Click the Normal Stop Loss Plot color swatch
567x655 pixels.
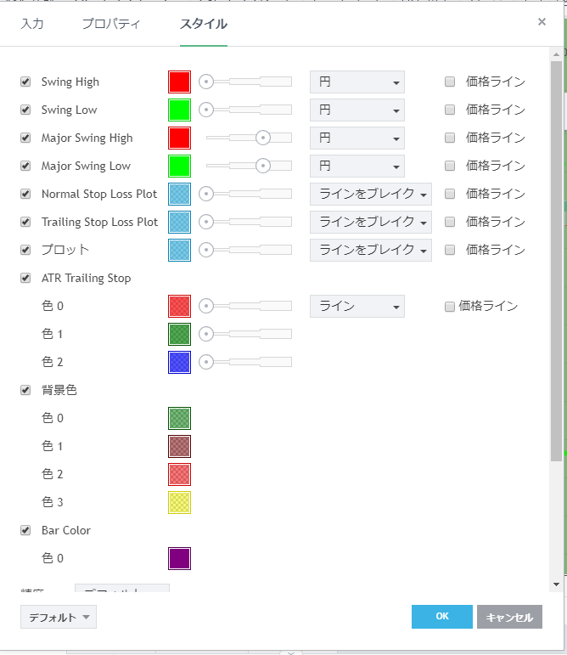point(179,194)
